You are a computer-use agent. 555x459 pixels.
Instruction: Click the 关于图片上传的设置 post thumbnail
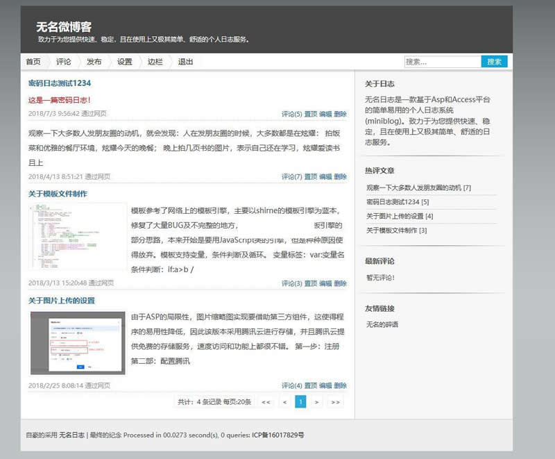pos(78,342)
